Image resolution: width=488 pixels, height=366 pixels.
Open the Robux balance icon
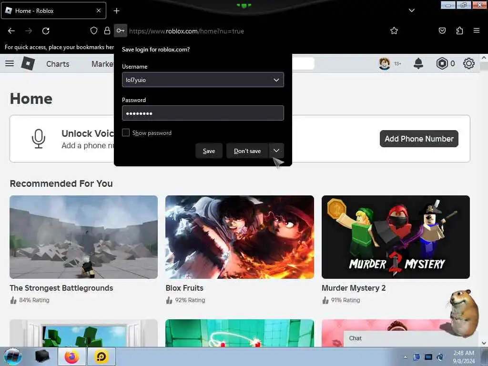(x=442, y=63)
